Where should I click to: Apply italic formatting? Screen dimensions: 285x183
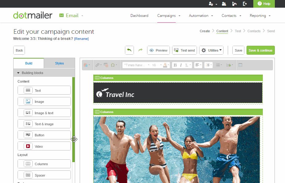click(x=181, y=65)
